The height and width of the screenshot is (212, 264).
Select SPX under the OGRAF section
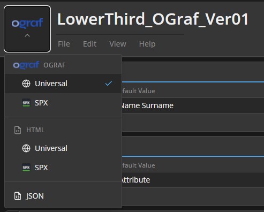click(63, 103)
